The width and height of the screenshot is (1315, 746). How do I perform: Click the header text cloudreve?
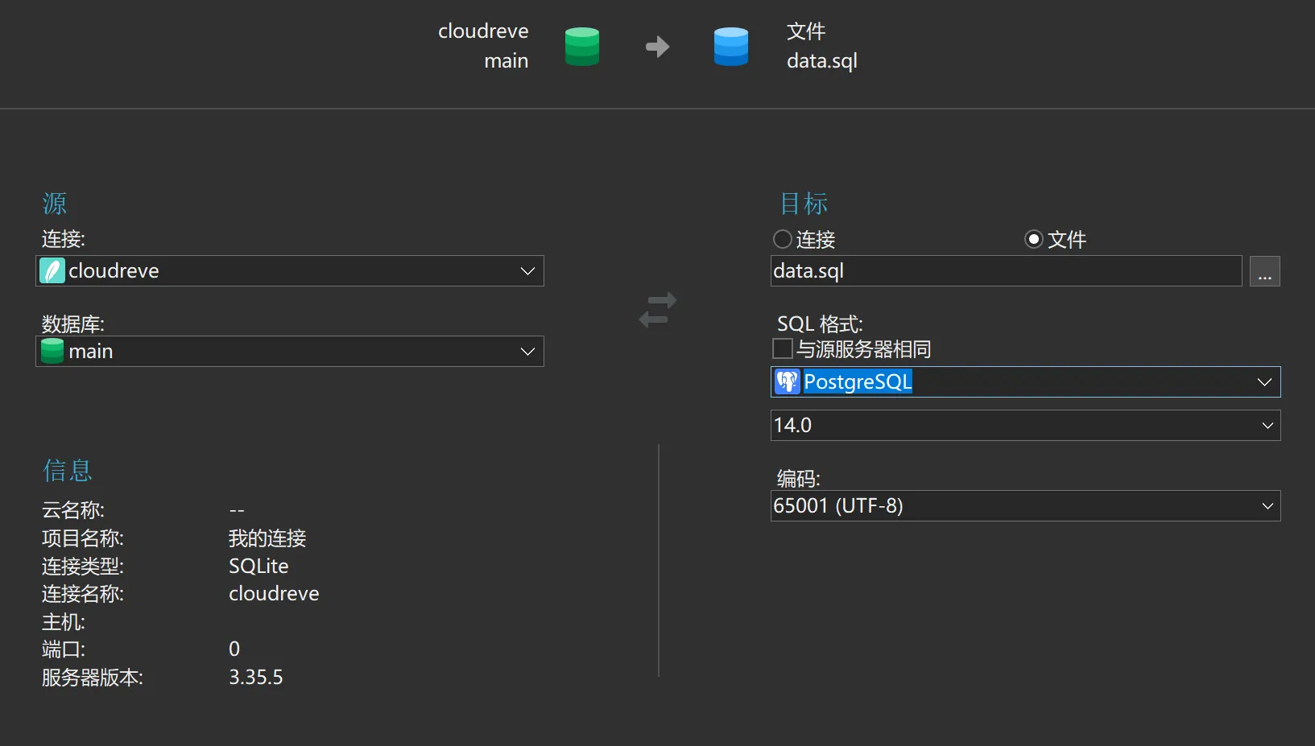483,31
